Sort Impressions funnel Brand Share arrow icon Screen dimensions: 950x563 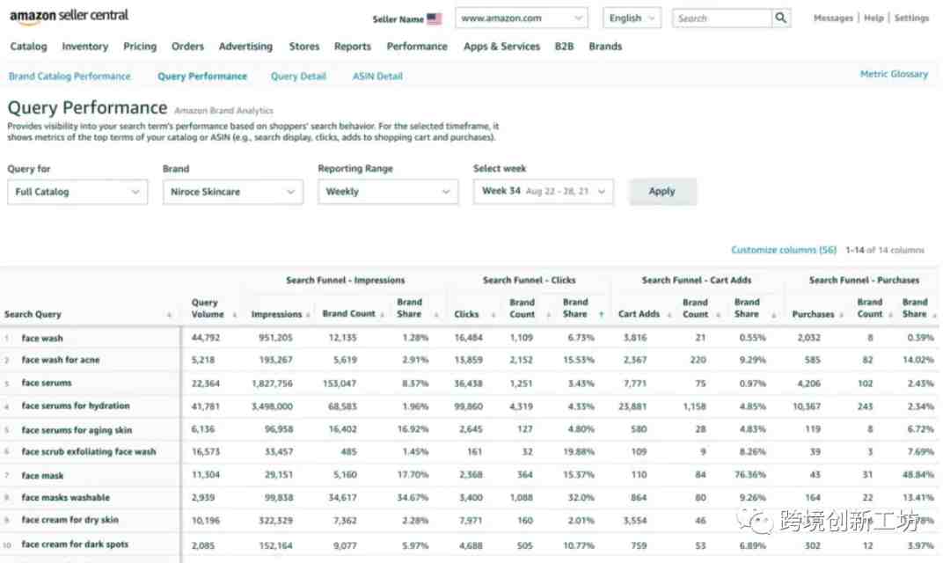click(436, 315)
